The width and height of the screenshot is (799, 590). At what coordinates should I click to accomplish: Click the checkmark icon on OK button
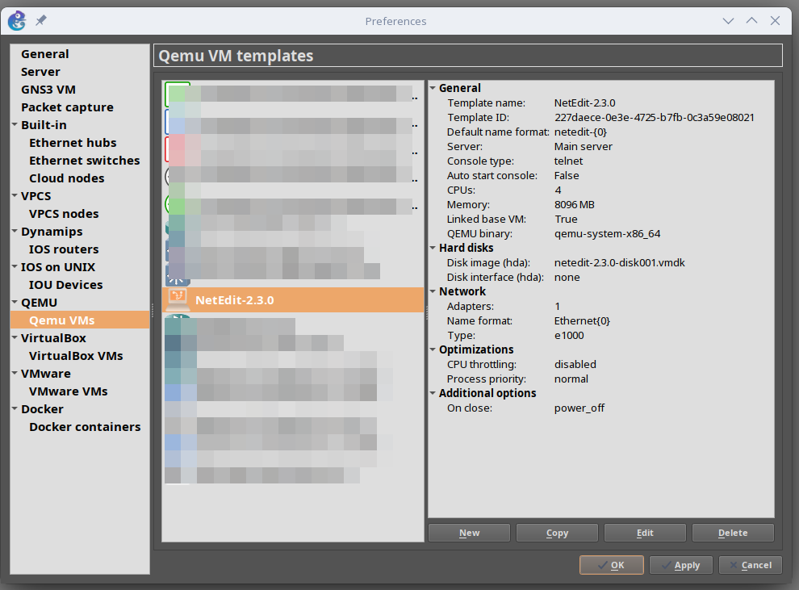click(603, 565)
